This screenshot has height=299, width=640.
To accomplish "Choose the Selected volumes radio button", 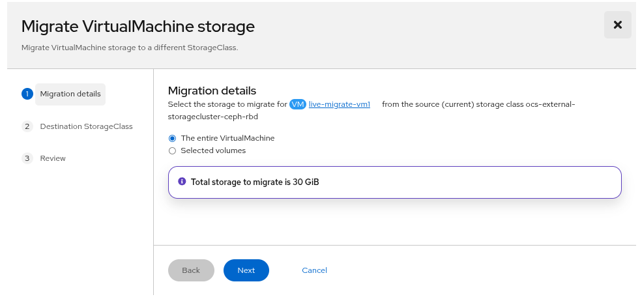I will (172, 150).
